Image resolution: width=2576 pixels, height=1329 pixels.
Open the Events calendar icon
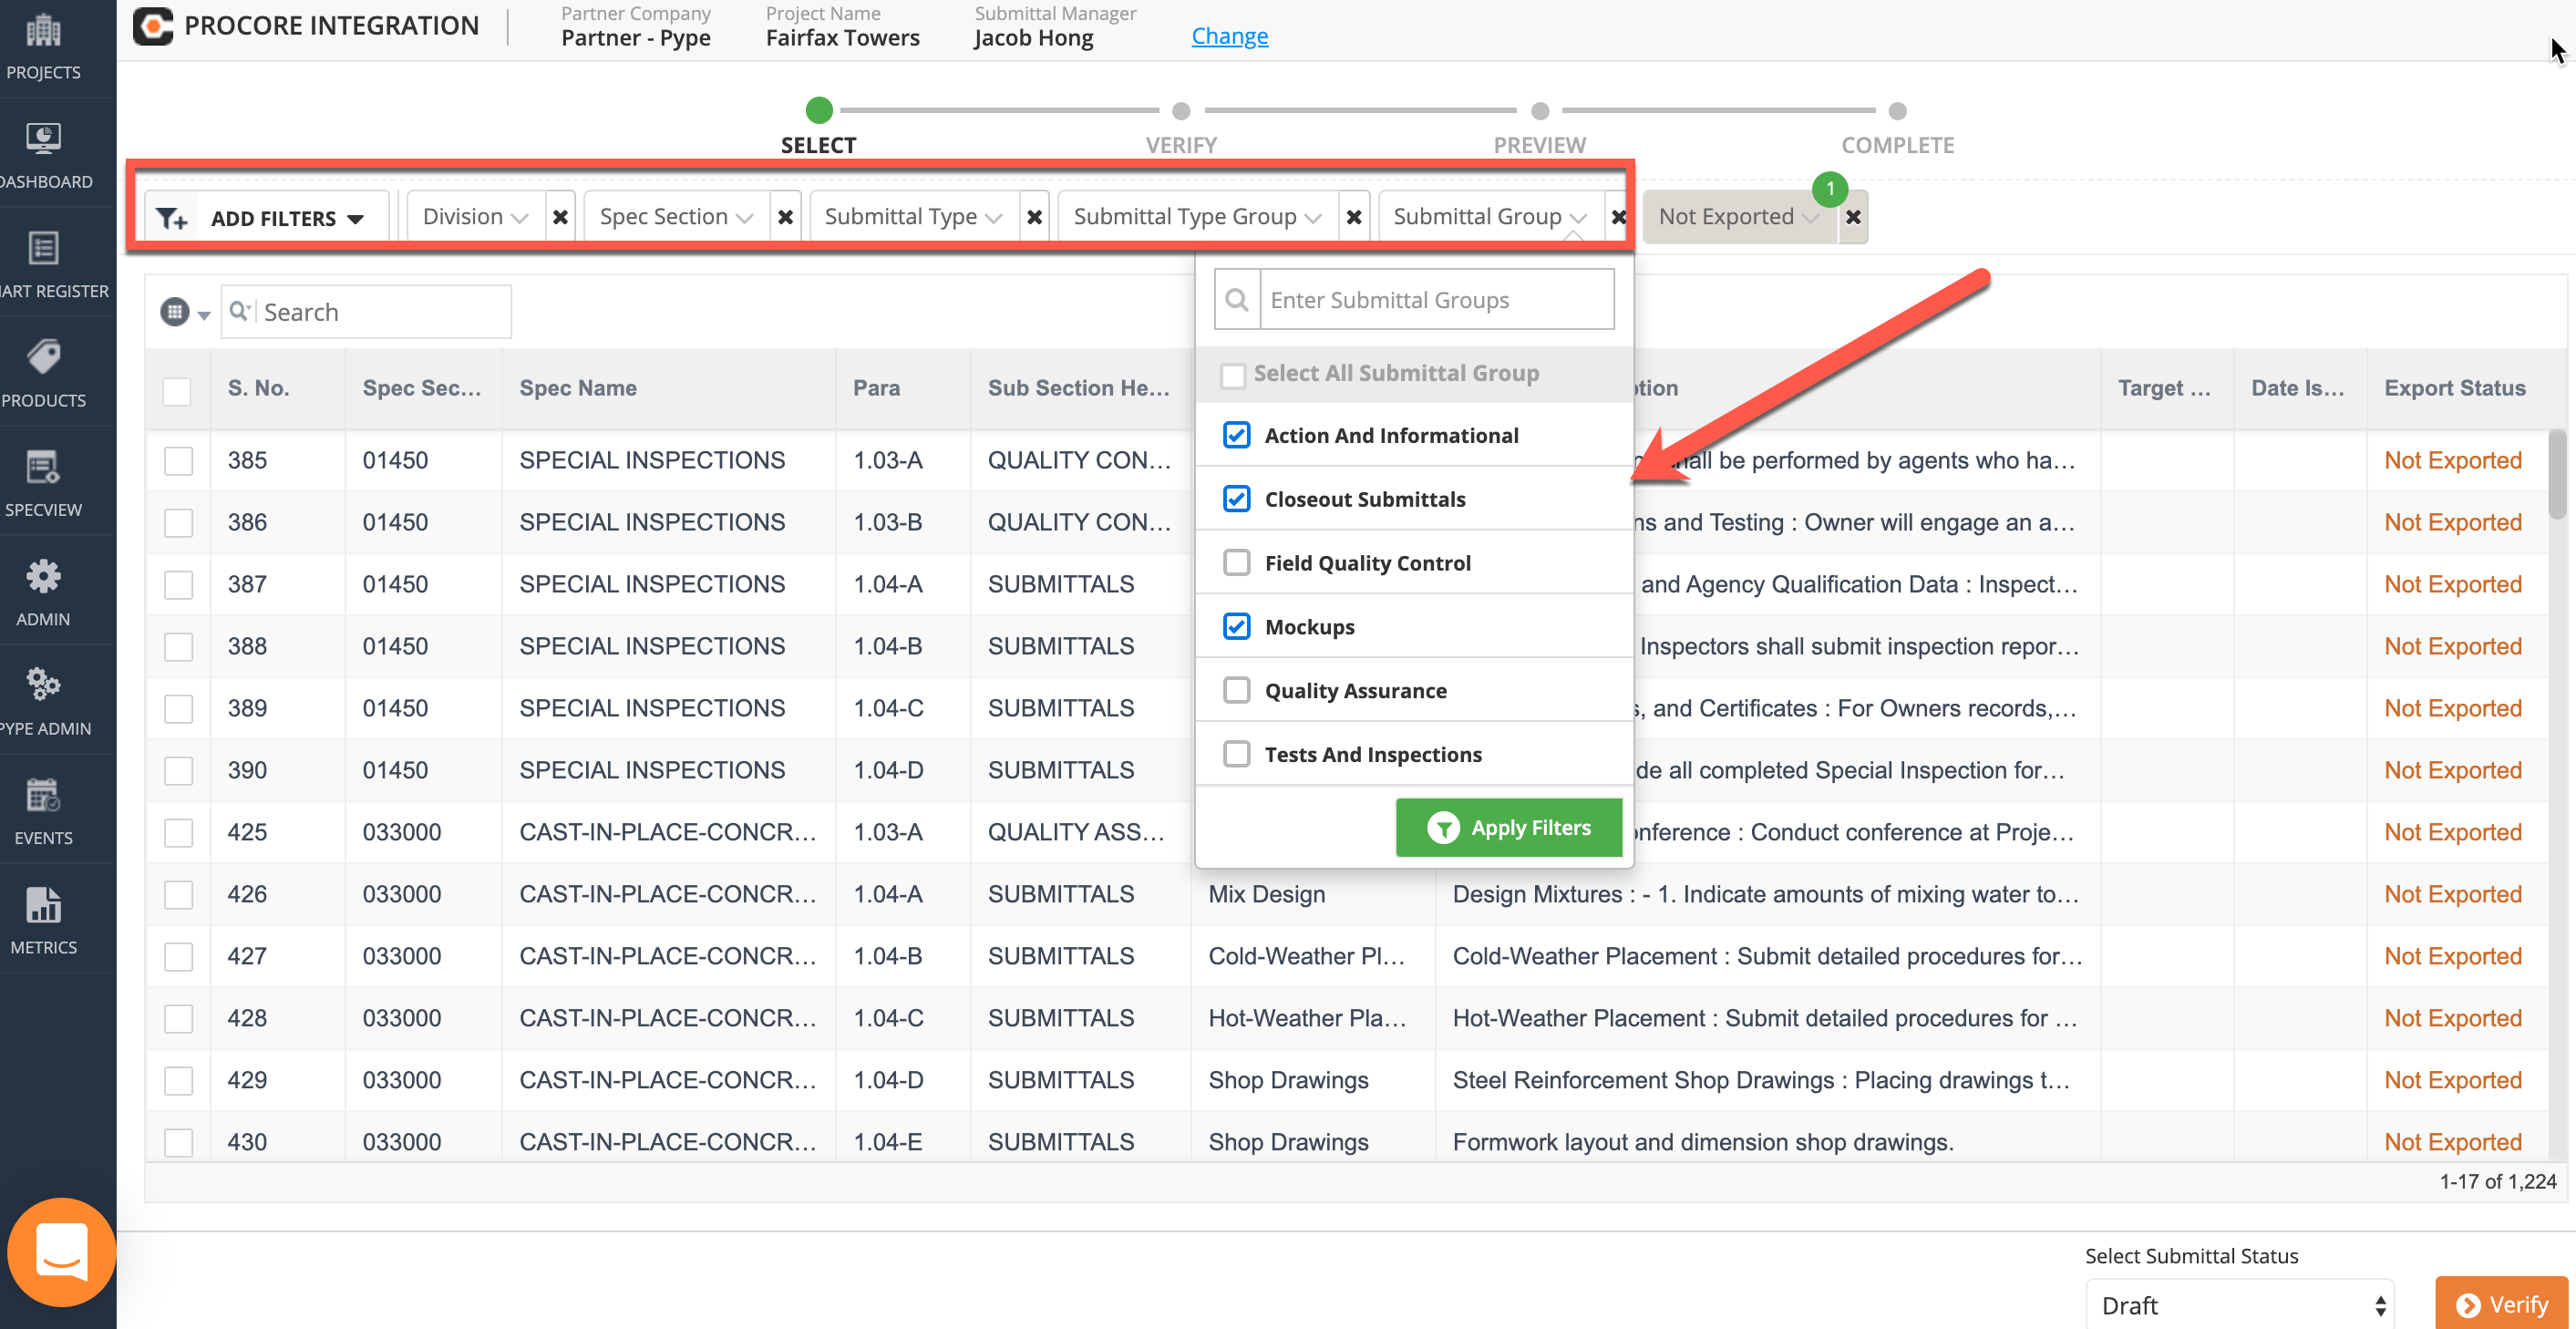[x=43, y=796]
